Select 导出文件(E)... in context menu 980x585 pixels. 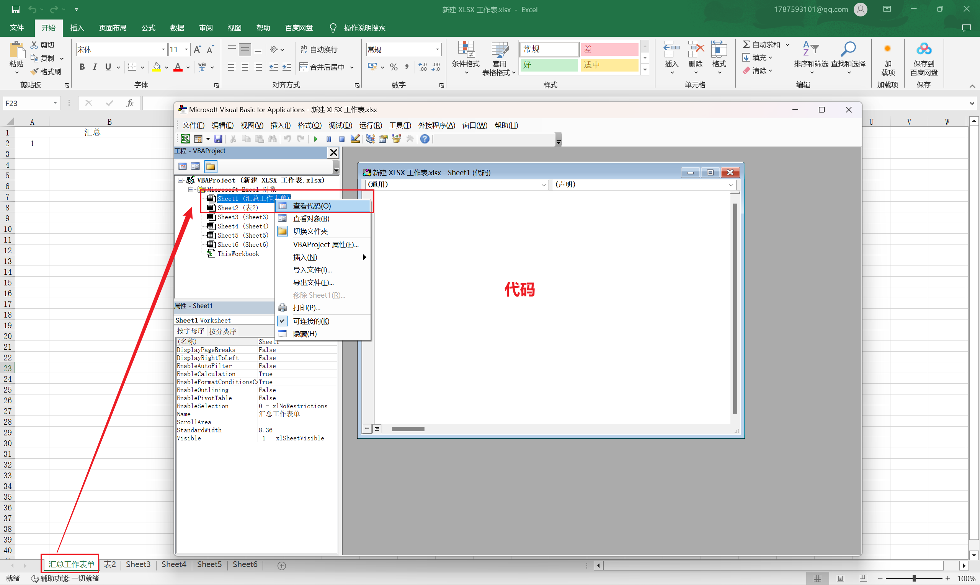[x=323, y=283]
